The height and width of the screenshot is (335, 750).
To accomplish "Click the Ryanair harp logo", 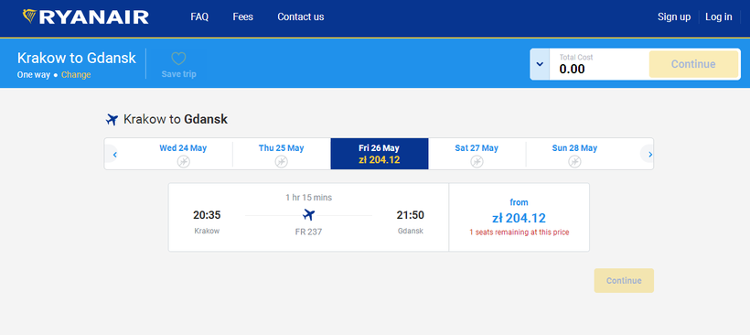I will 29,16.
